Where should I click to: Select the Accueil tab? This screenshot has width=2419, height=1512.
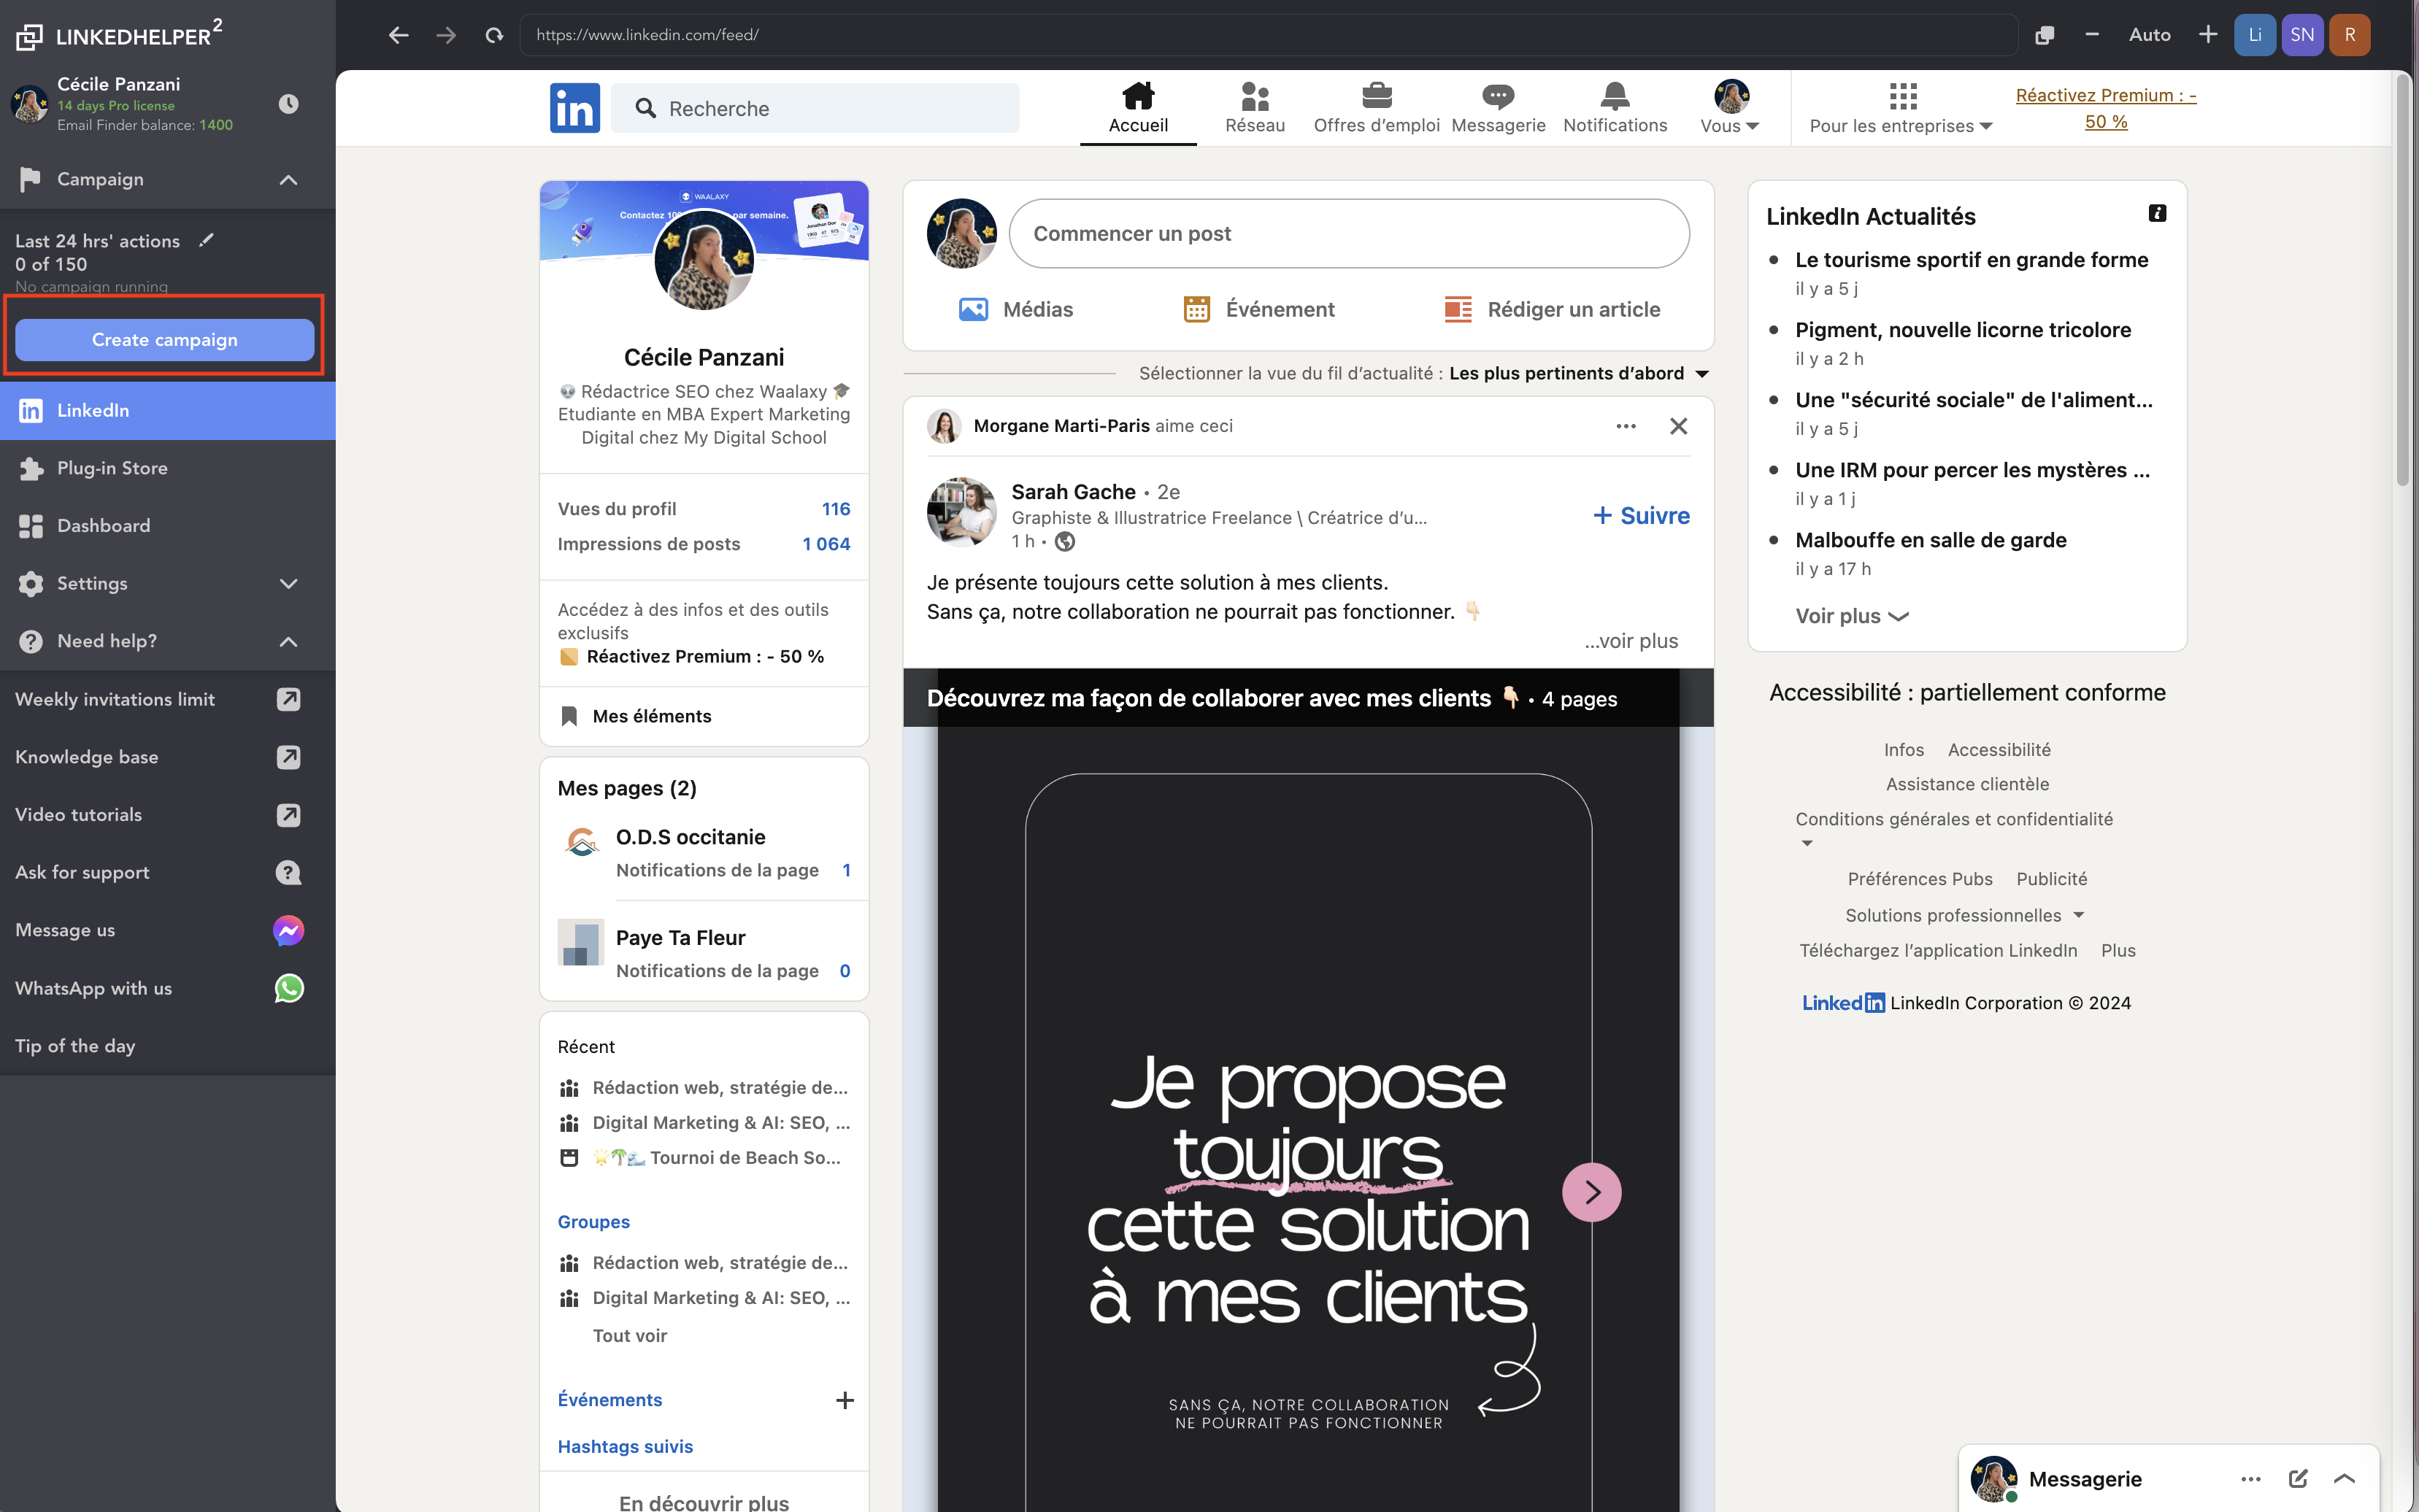[1137, 108]
